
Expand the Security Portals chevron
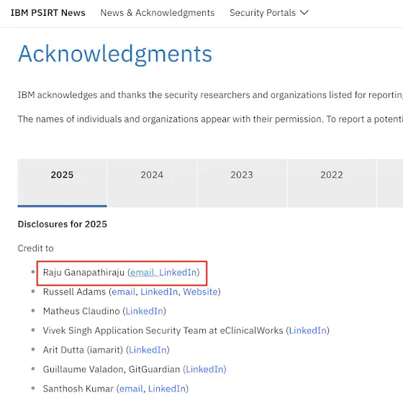pos(304,13)
